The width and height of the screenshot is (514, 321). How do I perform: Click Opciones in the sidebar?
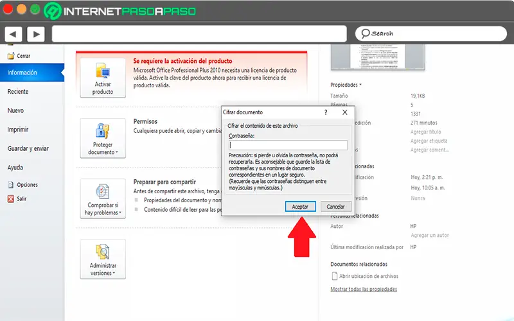point(27,185)
